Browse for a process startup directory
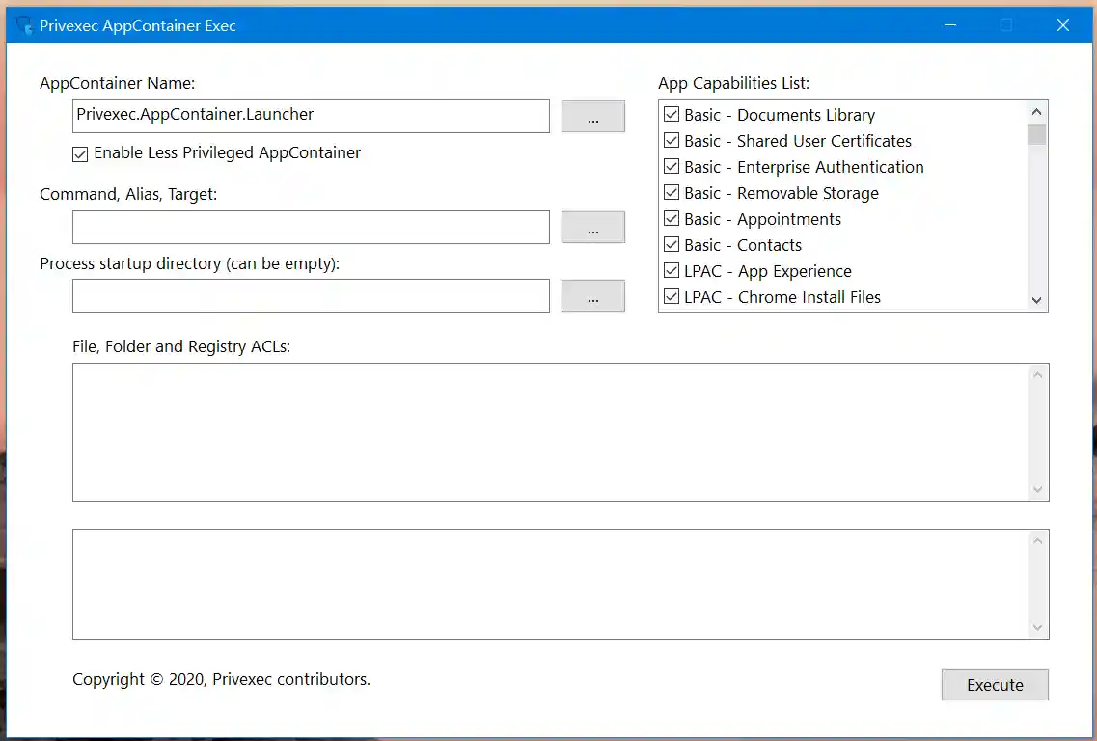Image resolution: width=1097 pixels, height=741 pixels. click(592, 295)
